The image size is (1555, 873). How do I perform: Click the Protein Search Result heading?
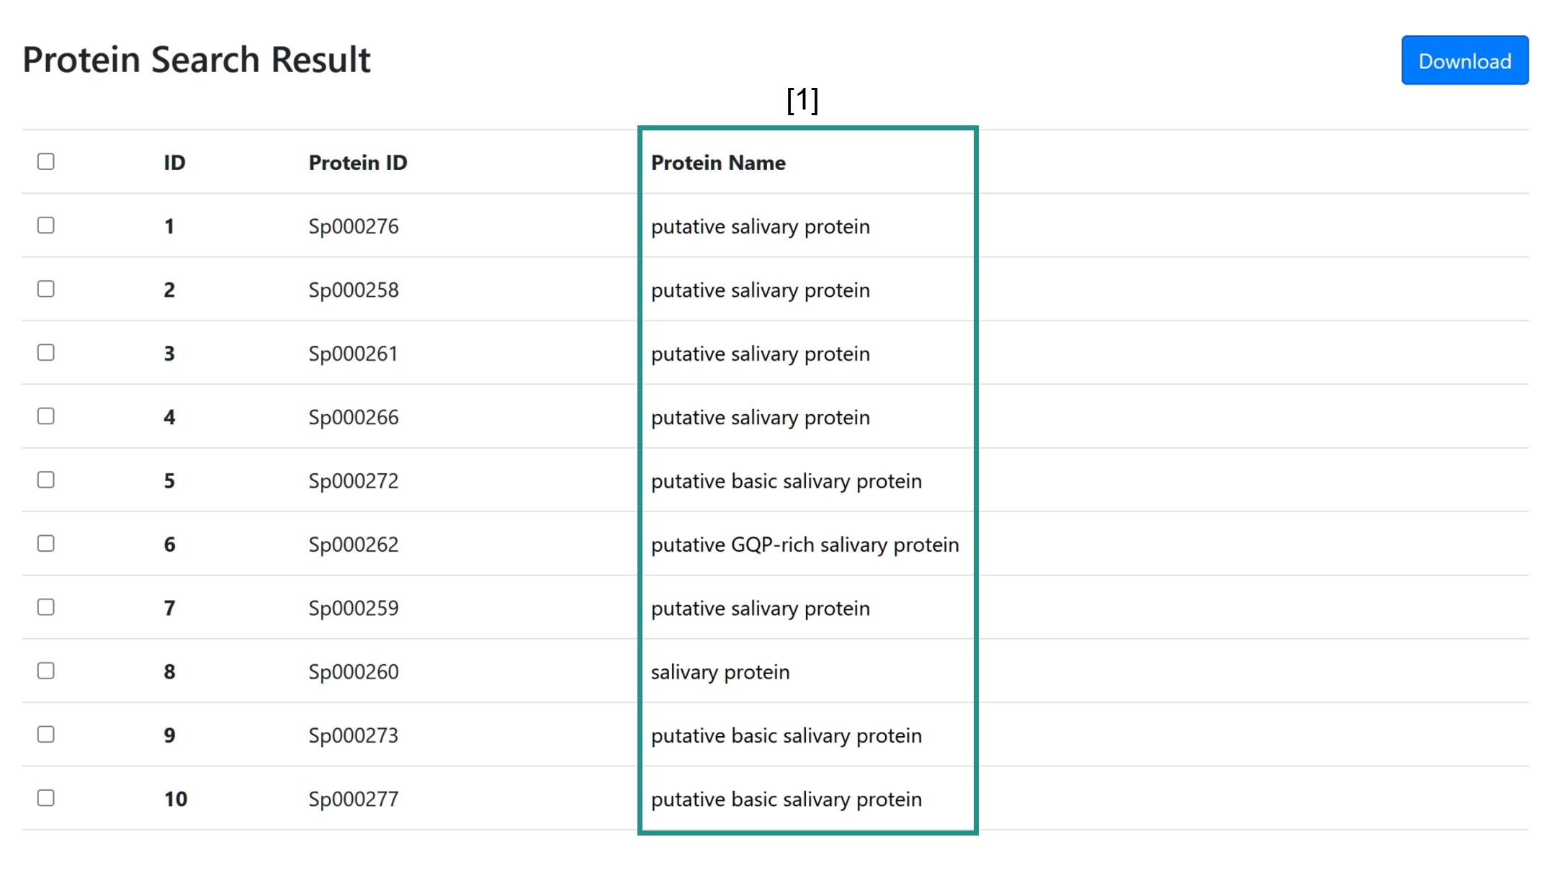pos(197,60)
